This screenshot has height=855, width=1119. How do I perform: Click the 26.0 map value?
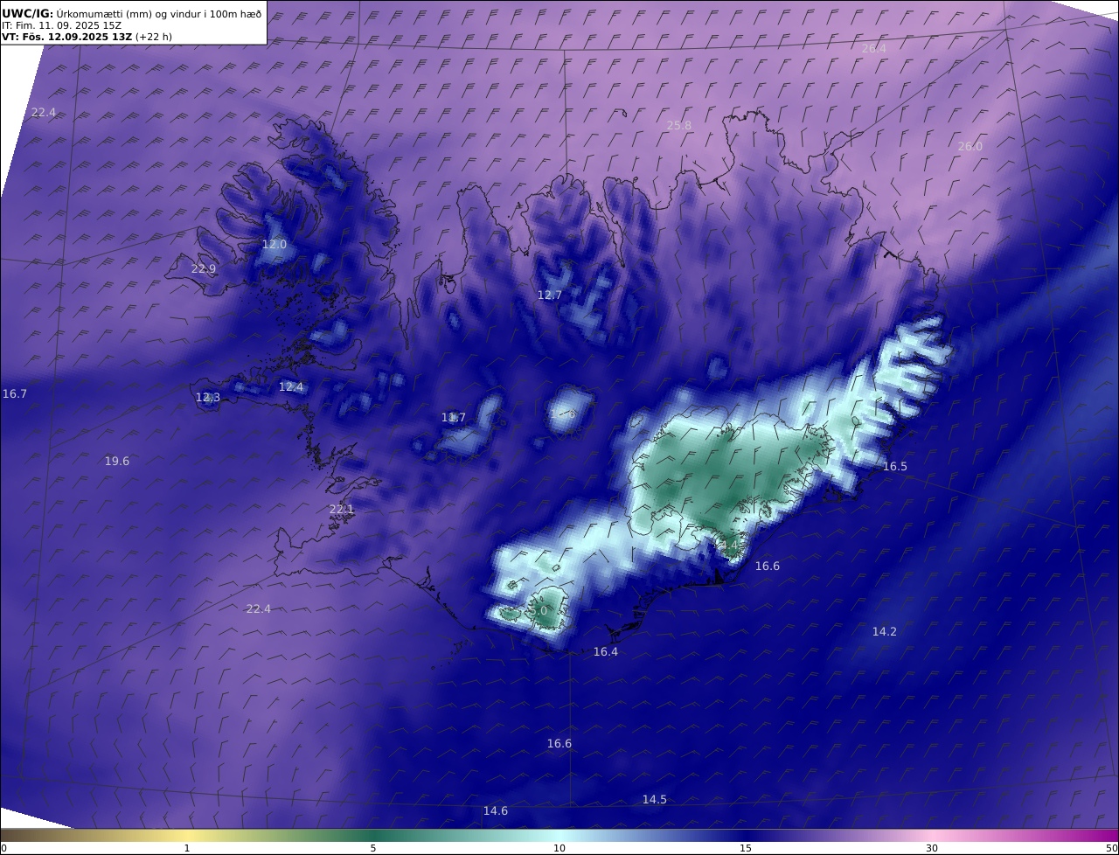click(970, 146)
